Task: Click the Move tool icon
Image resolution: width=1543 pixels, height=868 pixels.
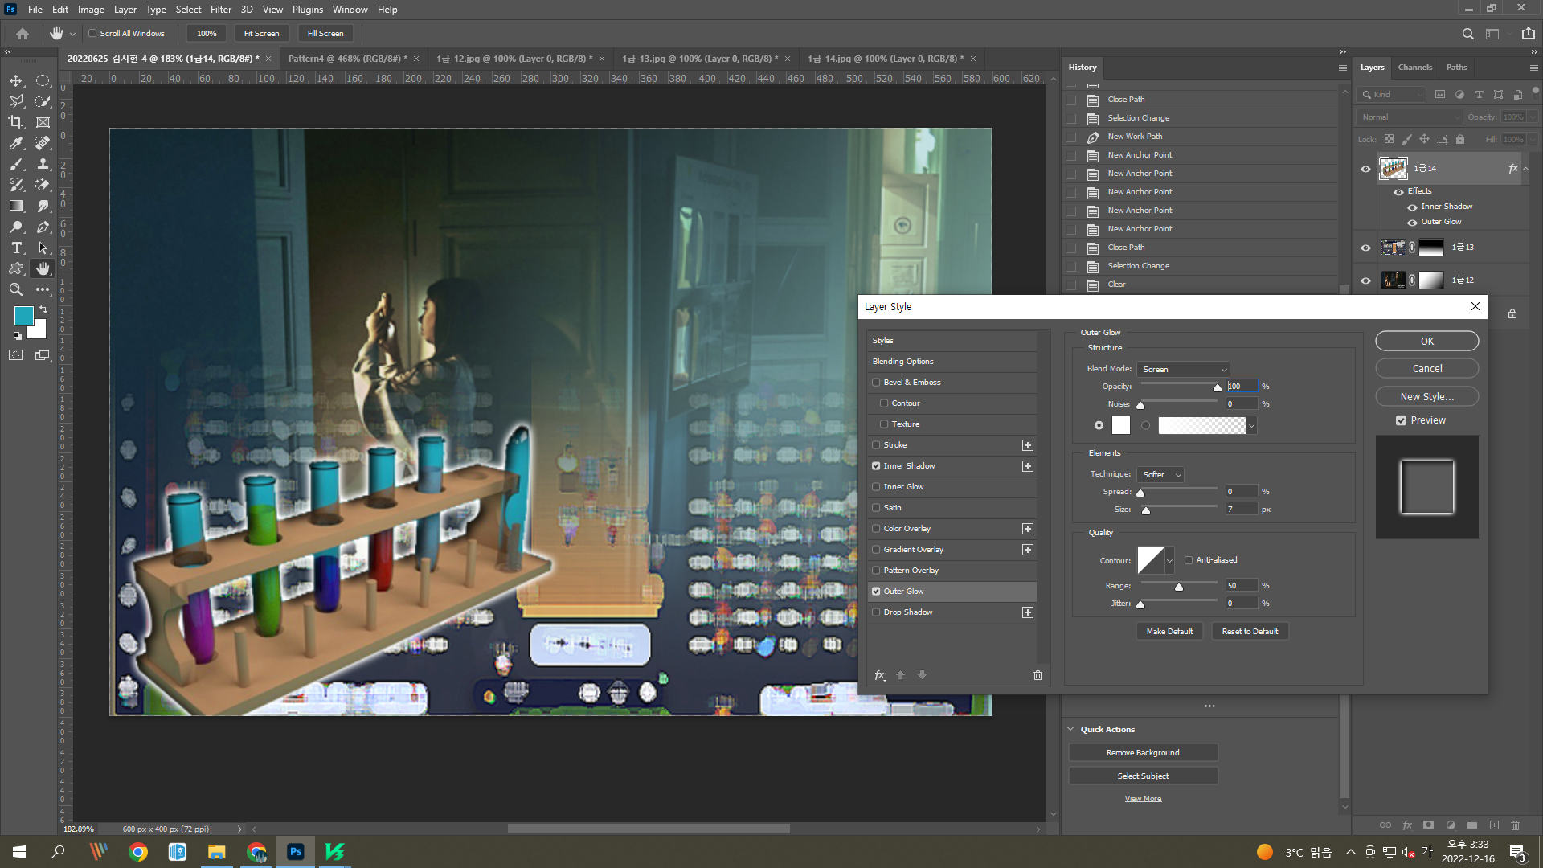Action: point(15,80)
